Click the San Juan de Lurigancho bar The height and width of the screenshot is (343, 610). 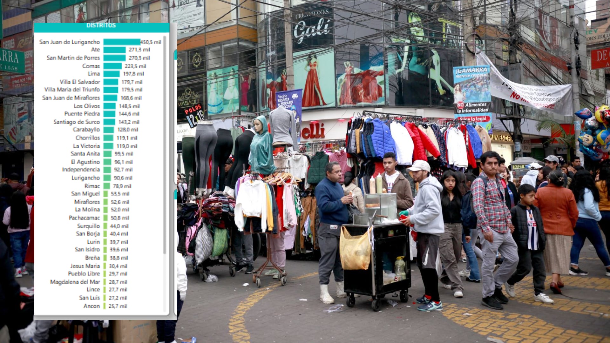point(122,42)
